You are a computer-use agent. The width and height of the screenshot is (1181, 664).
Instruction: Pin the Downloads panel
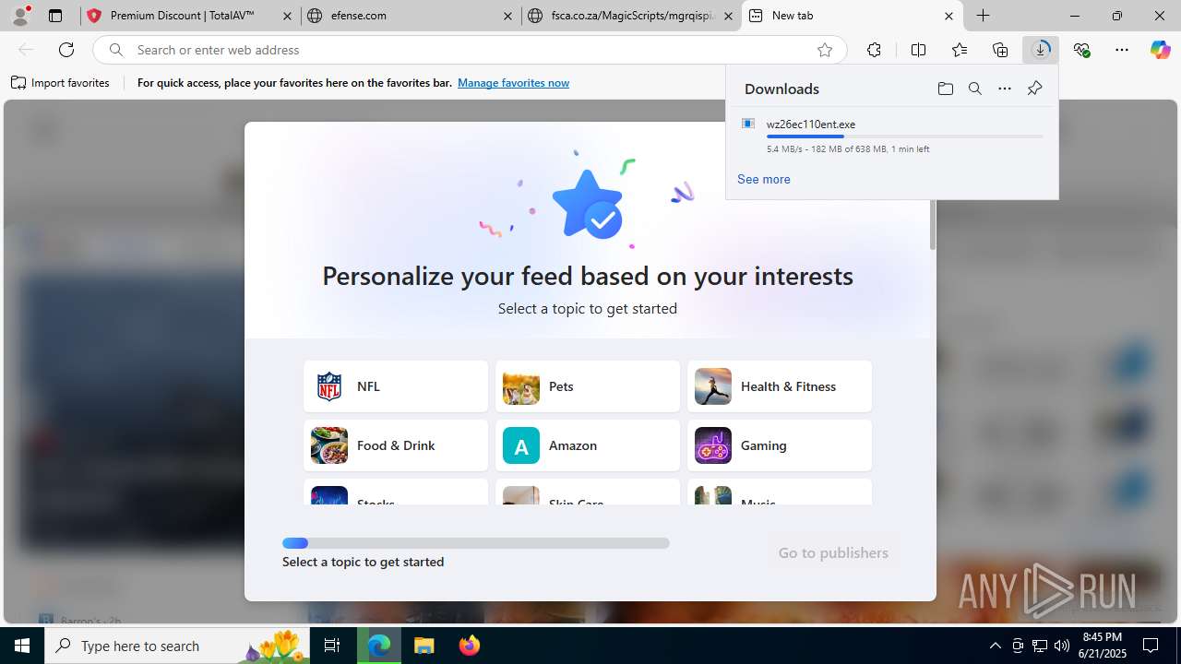pos(1034,89)
